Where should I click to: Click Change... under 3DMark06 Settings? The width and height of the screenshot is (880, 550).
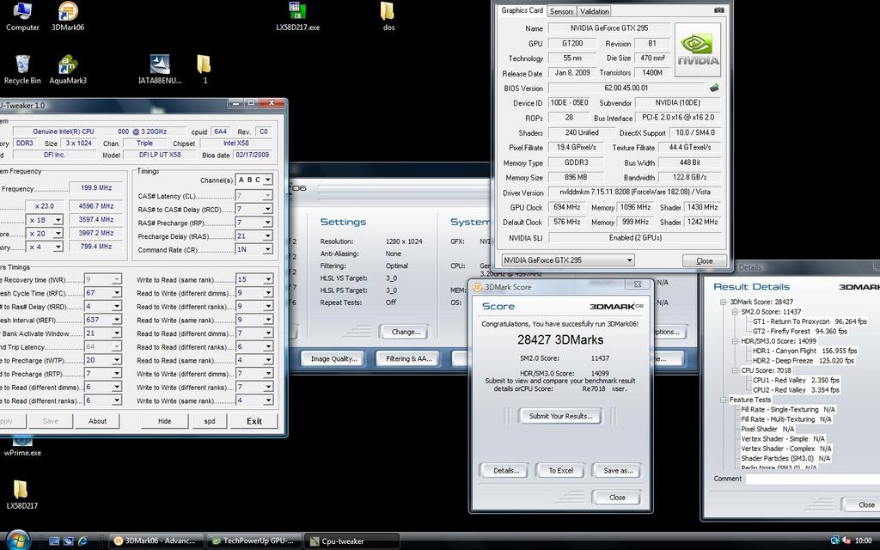tap(406, 332)
